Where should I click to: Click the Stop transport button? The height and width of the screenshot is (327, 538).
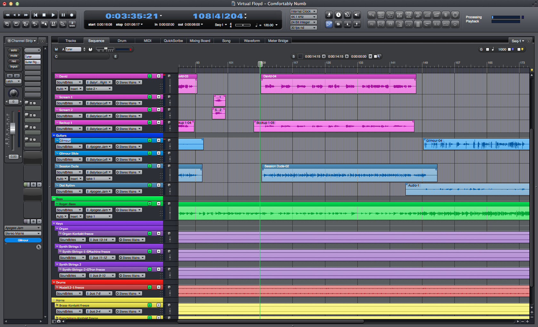(x=44, y=15)
